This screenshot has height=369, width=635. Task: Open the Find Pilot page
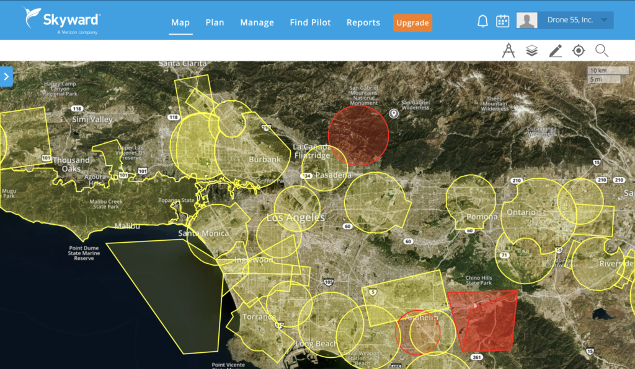click(x=310, y=23)
